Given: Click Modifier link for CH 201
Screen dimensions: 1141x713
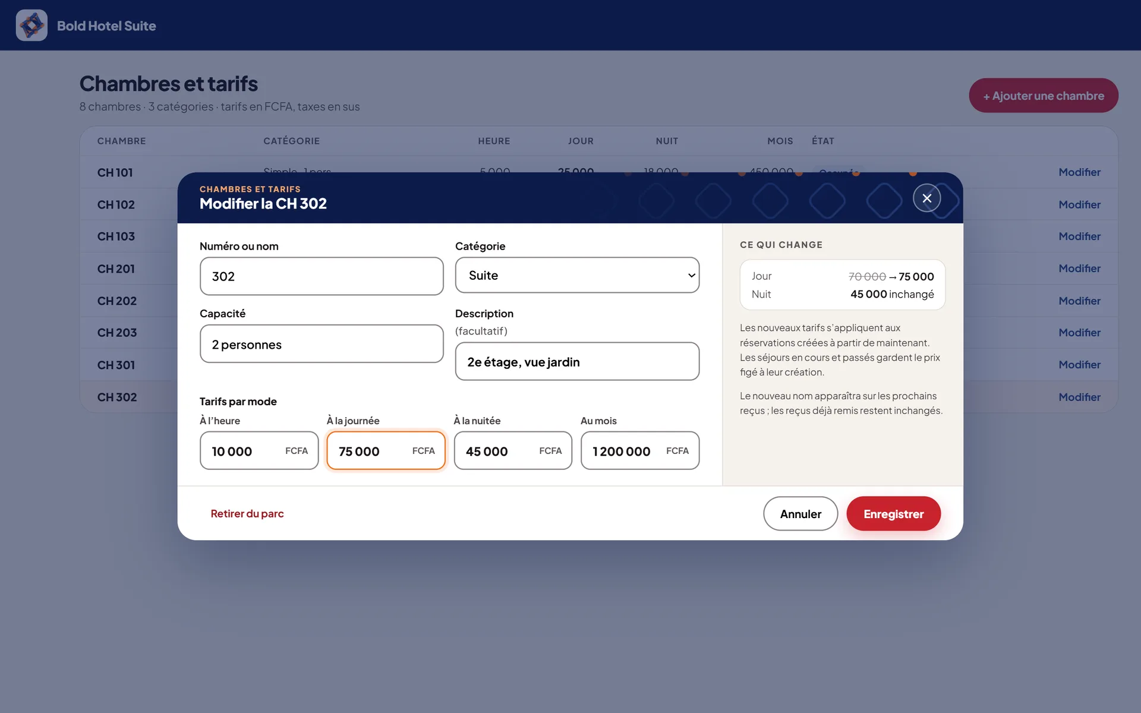Looking at the screenshot, I should pyautogui.click(x=1079, y=269).
